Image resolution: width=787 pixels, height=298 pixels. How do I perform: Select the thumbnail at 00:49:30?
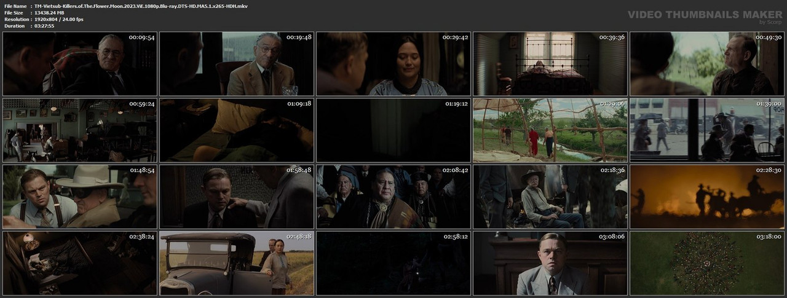[x=707, y=63]
